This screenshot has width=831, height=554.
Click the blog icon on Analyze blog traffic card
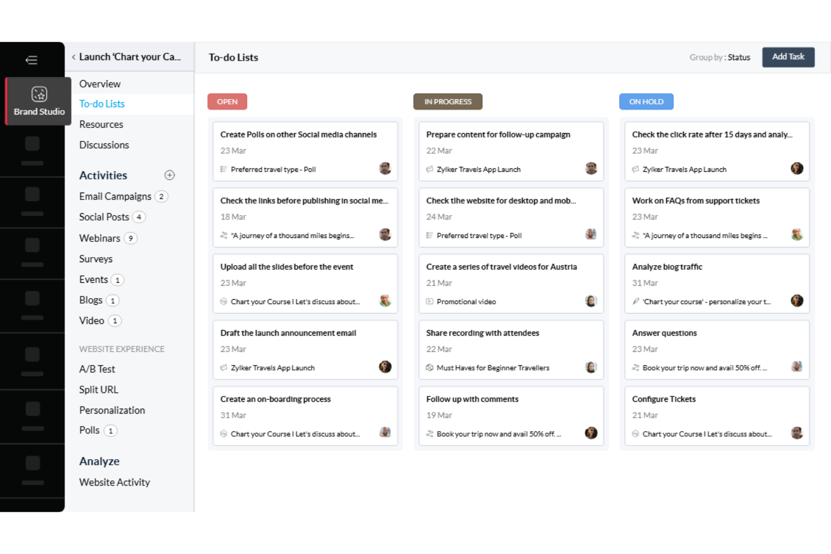[x=635, y=301]
